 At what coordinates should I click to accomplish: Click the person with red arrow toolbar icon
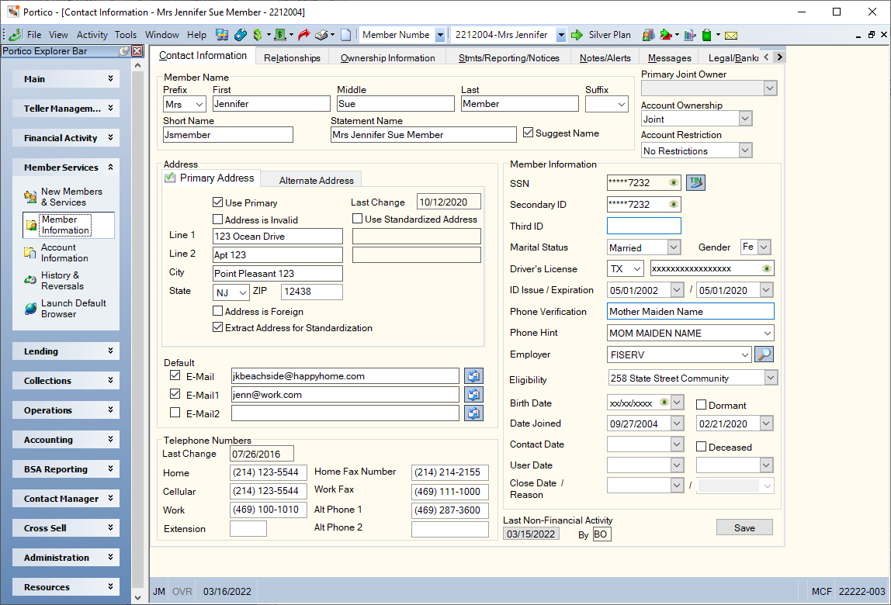(666, 35)
